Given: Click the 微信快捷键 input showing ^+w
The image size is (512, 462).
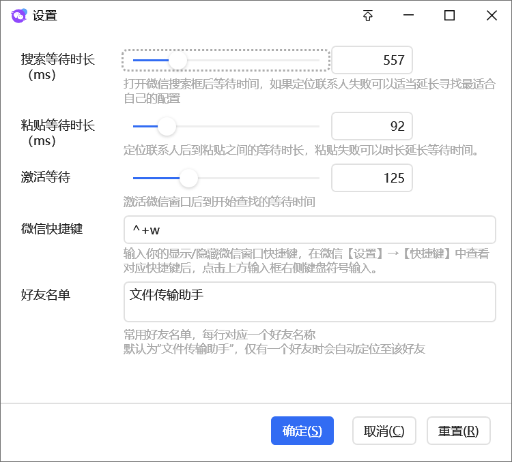Looking at the screenshot, I should 309,230.
